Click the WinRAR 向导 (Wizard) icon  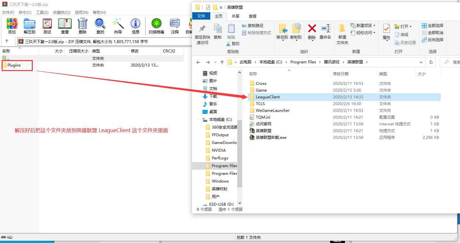click(118, 26)
